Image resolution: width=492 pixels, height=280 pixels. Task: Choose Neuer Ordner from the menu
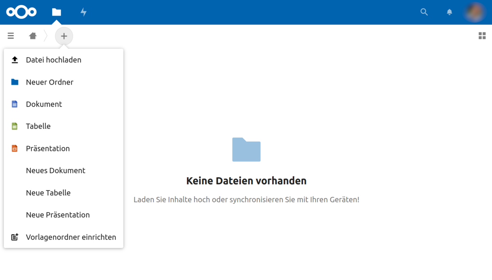[49, 82]
